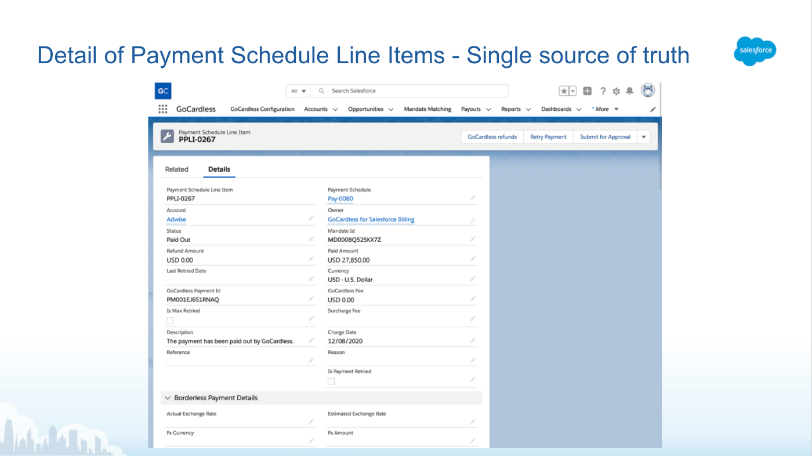Open the Mandate Matching nav item
The height and width of the screenshot is (456, 812).
pos(427,109)
